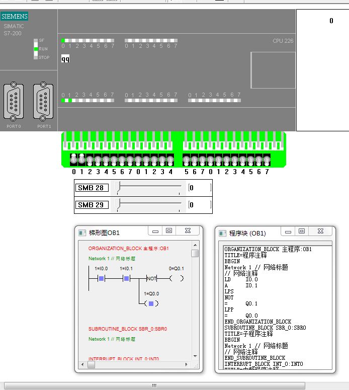Click the CPU 226 model label
The image size is (349, 390).
(283, 41)
